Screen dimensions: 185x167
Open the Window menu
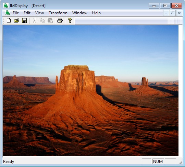[x=80, y=13]
